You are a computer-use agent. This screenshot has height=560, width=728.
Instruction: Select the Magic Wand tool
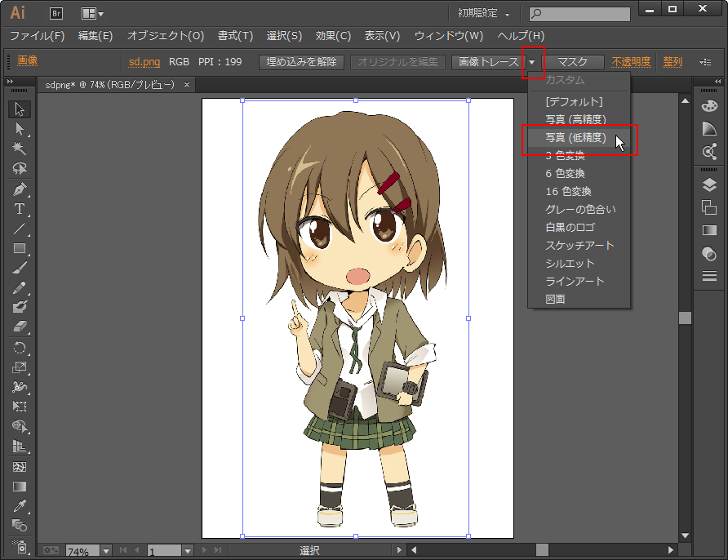click(x=20, y=149)
